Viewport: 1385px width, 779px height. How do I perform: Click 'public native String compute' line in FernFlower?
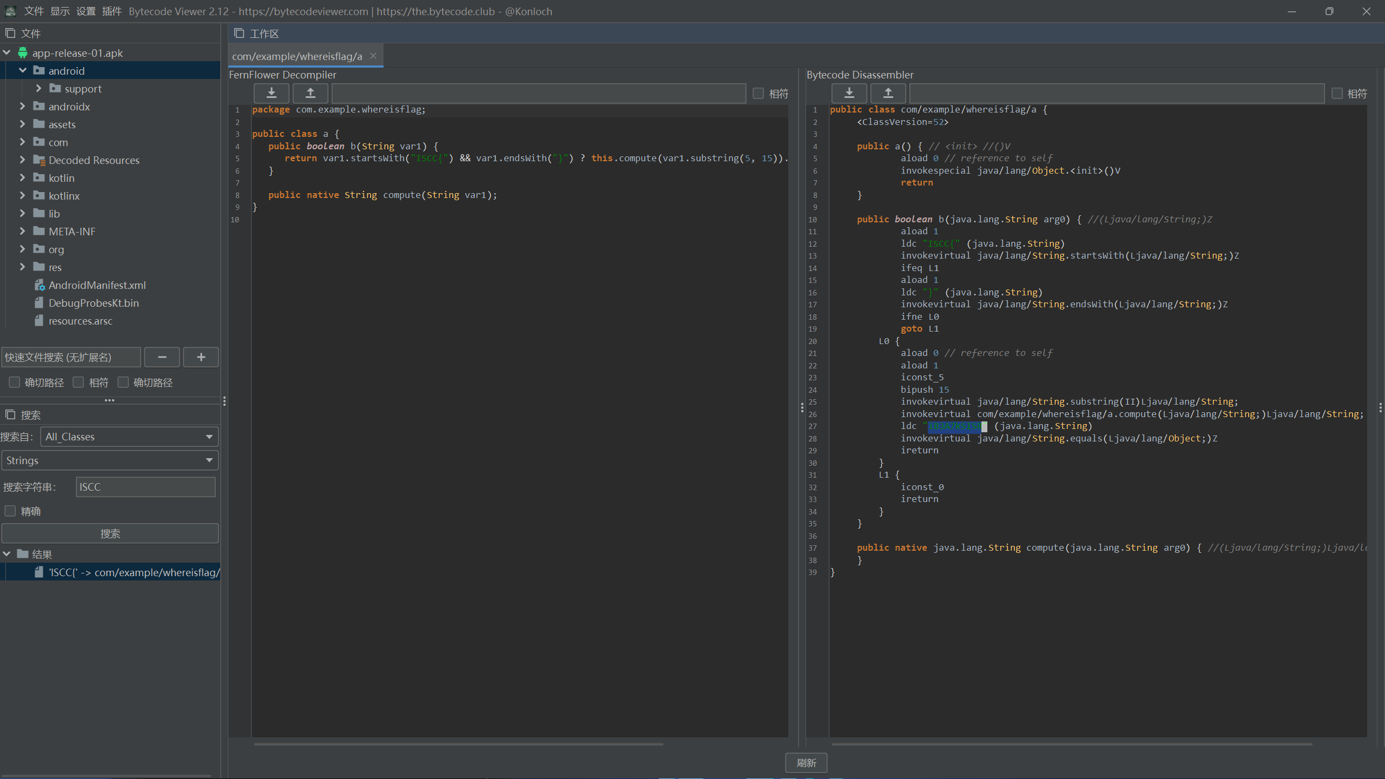coord(382,195)
